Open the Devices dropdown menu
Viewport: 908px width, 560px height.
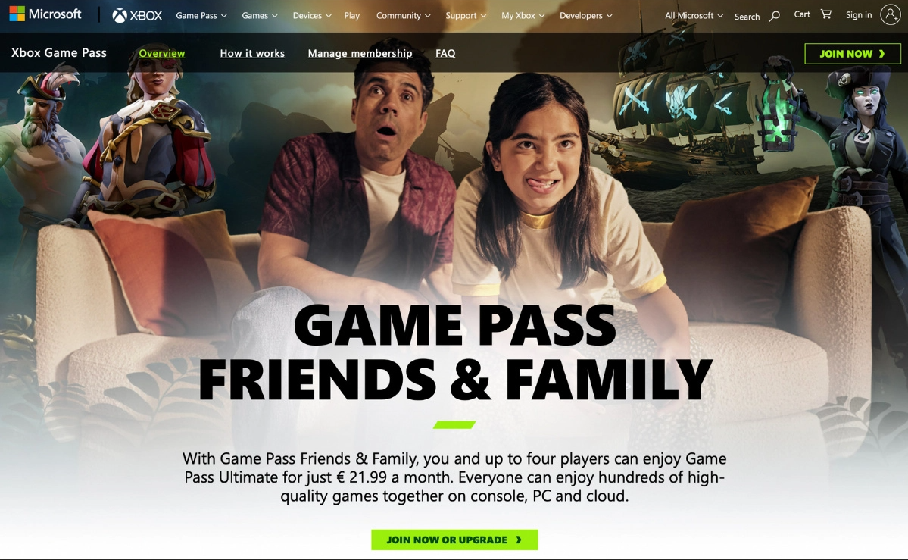coord(312,16)
